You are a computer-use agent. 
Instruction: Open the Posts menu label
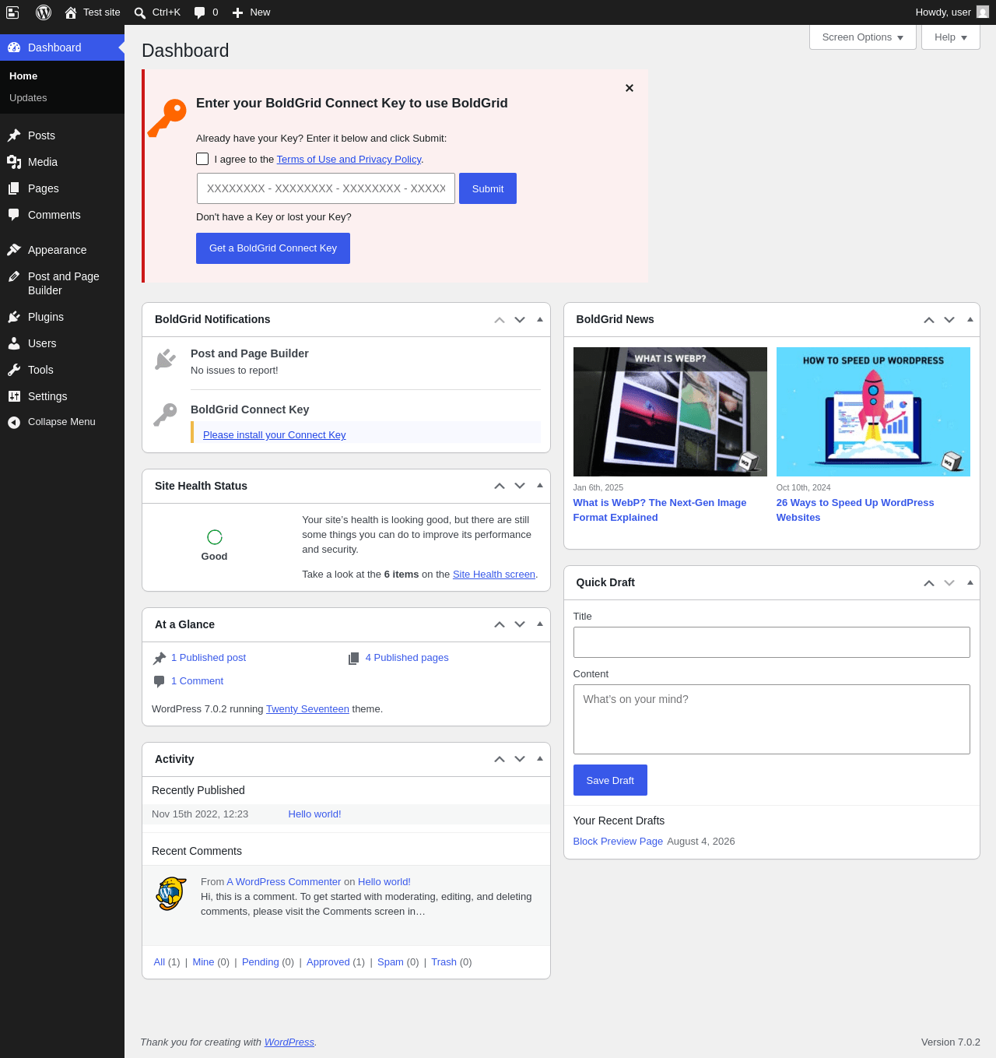(41, 135)
